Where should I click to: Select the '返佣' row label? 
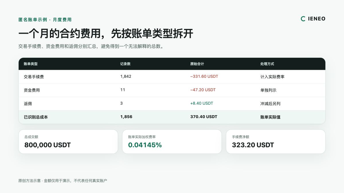[x=28, y=104]
